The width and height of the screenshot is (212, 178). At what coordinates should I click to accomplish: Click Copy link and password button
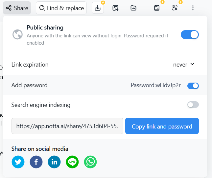[x=162, y=126]
